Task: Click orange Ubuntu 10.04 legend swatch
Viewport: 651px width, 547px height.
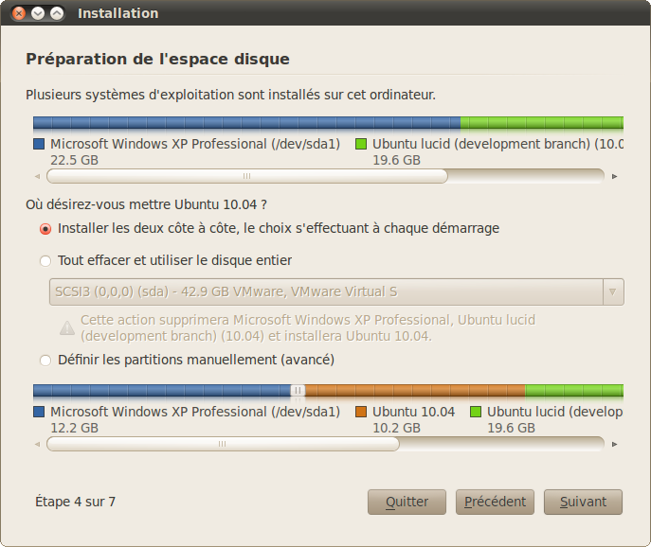Action: coord(361,413)
